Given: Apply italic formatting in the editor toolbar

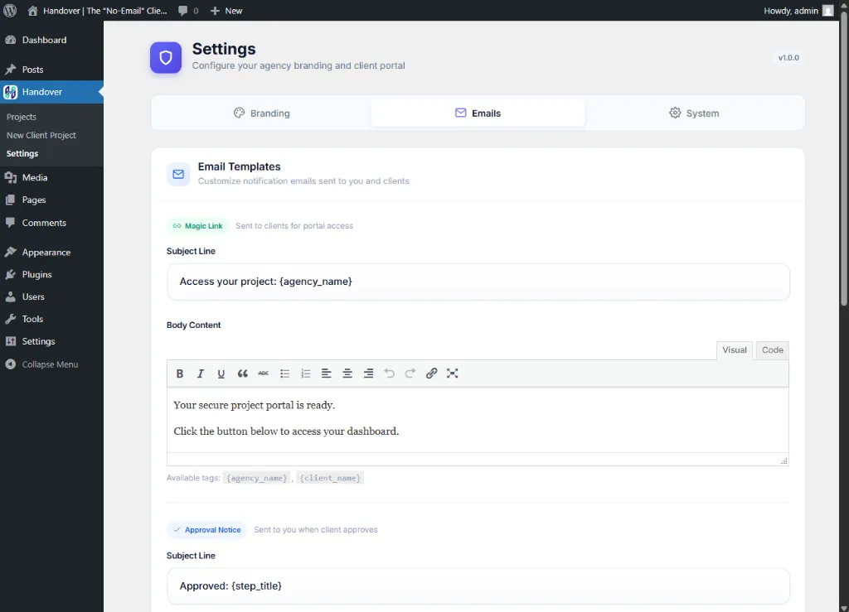Looking at the screenshot, I should click(x=201, y=373).
